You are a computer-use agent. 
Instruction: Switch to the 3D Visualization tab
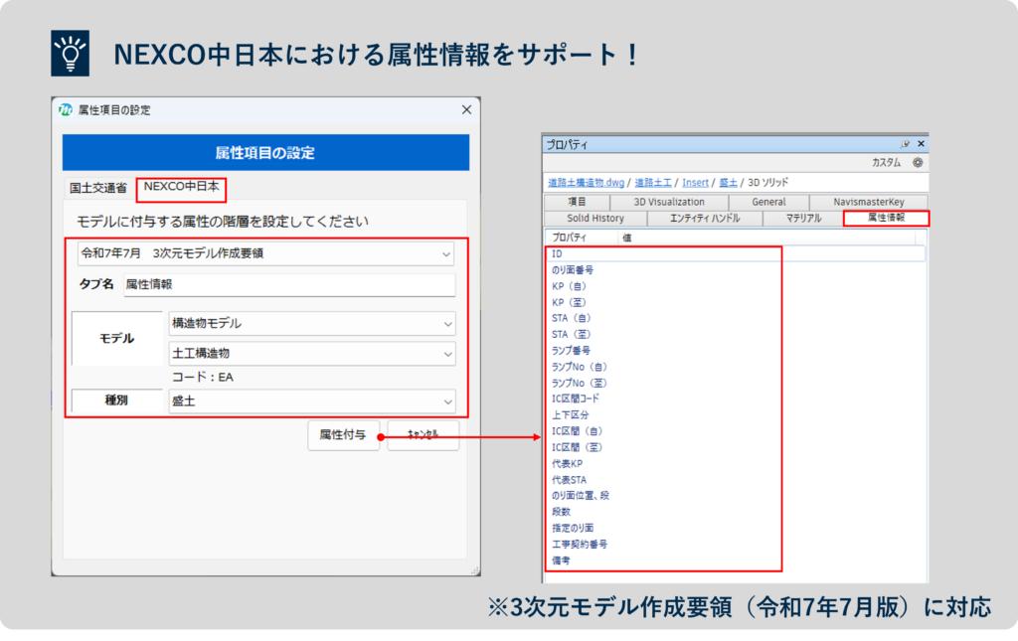668,202
